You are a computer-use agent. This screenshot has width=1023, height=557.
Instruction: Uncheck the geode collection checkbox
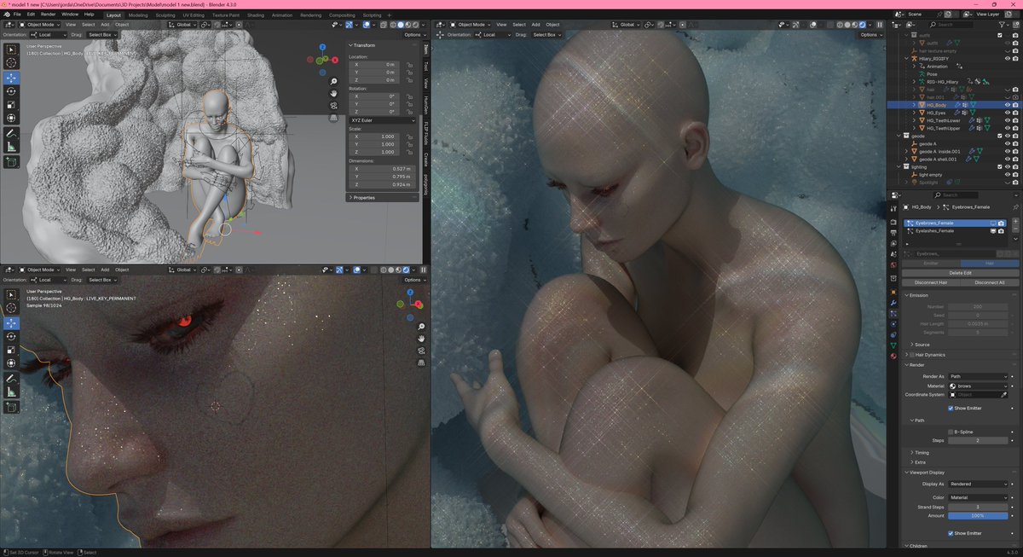[x=1000, y=136]
